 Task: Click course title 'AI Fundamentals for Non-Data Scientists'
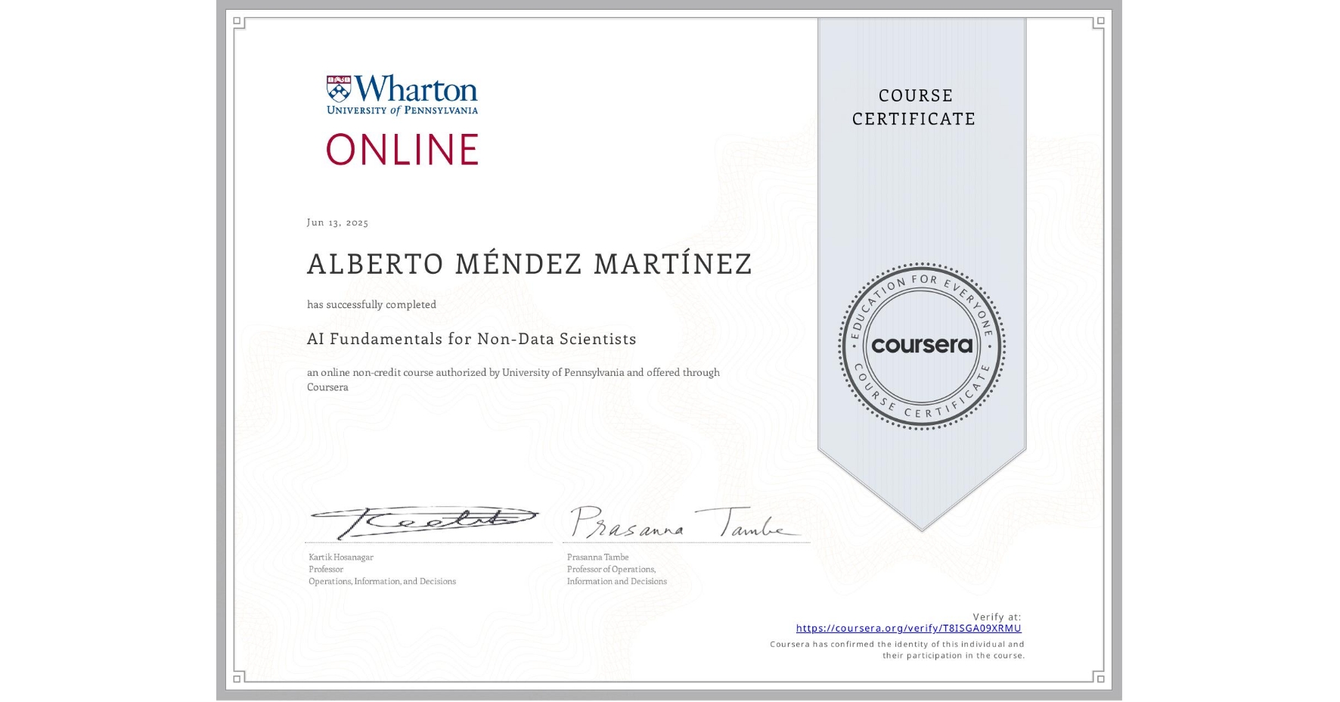471,339
